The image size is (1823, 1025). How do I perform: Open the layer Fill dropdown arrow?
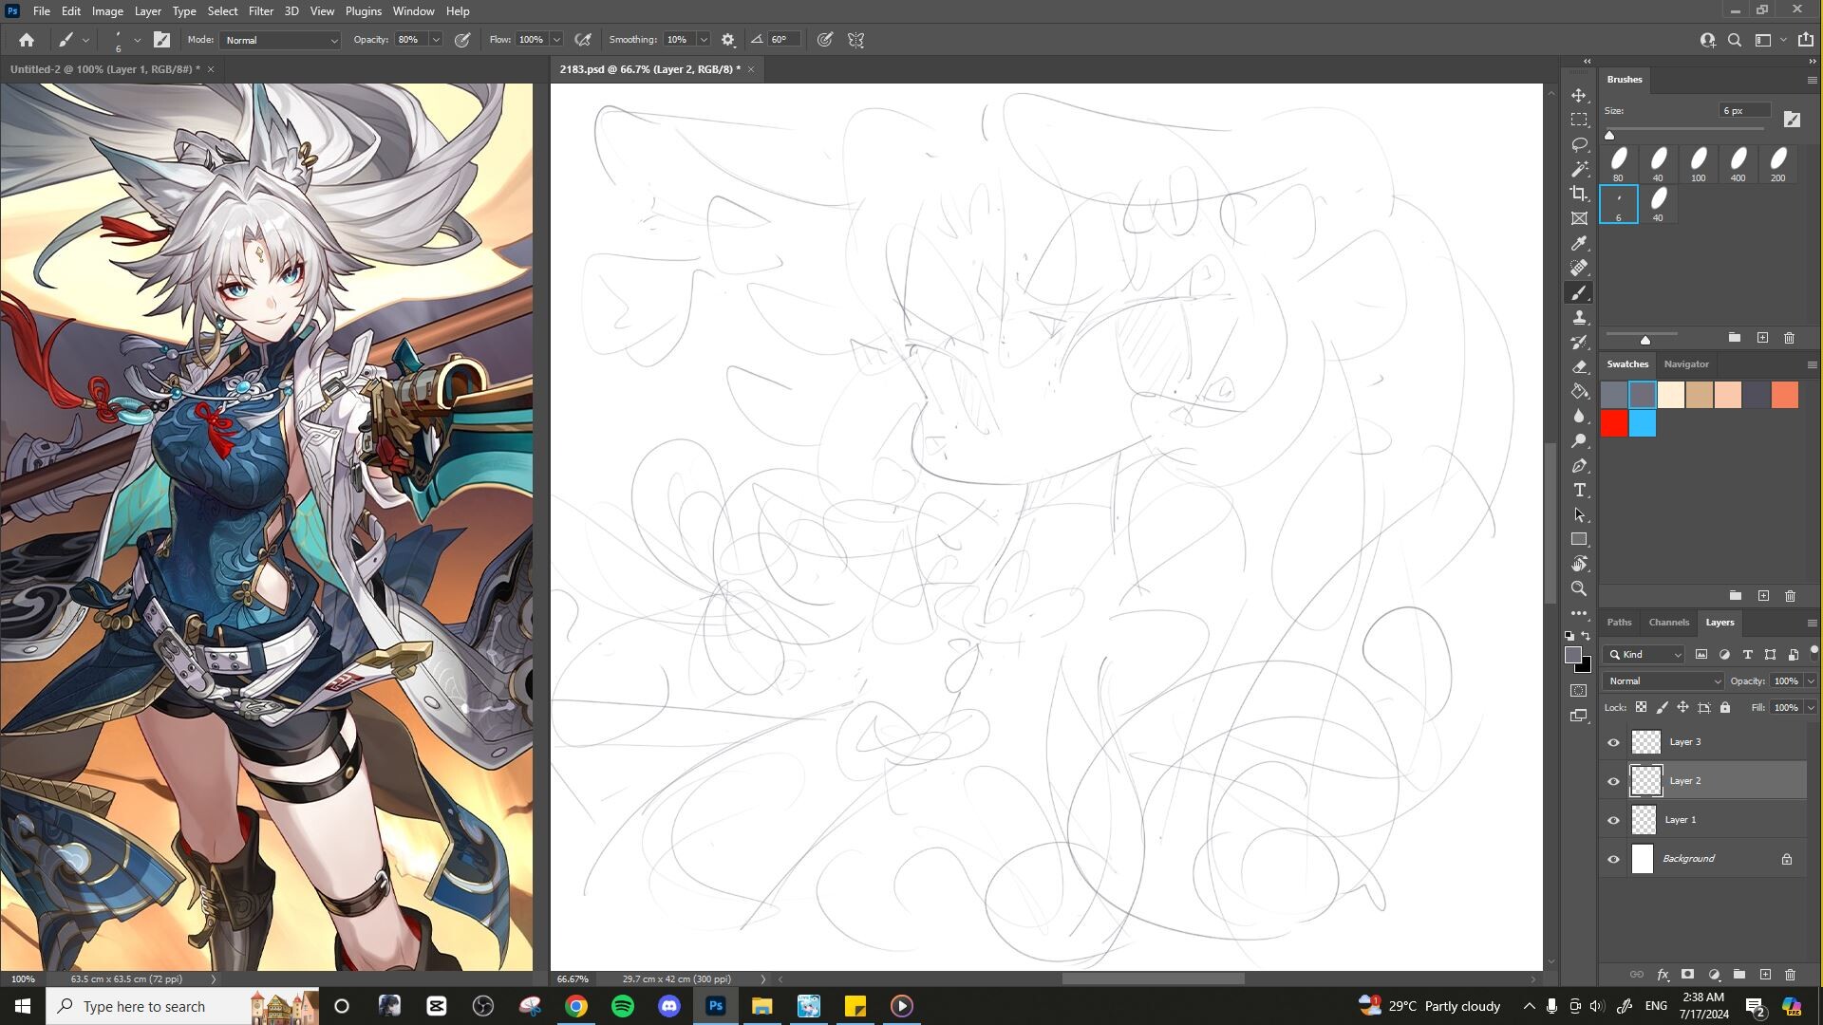click(1811, 707)
